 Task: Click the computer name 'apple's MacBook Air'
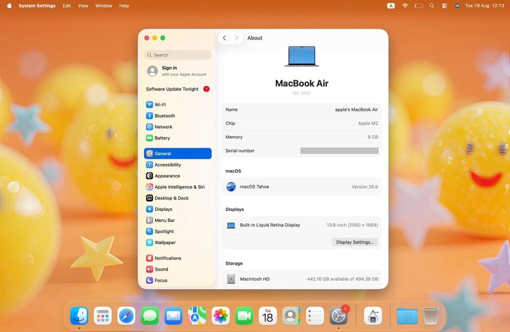click(x=356, y=110)
